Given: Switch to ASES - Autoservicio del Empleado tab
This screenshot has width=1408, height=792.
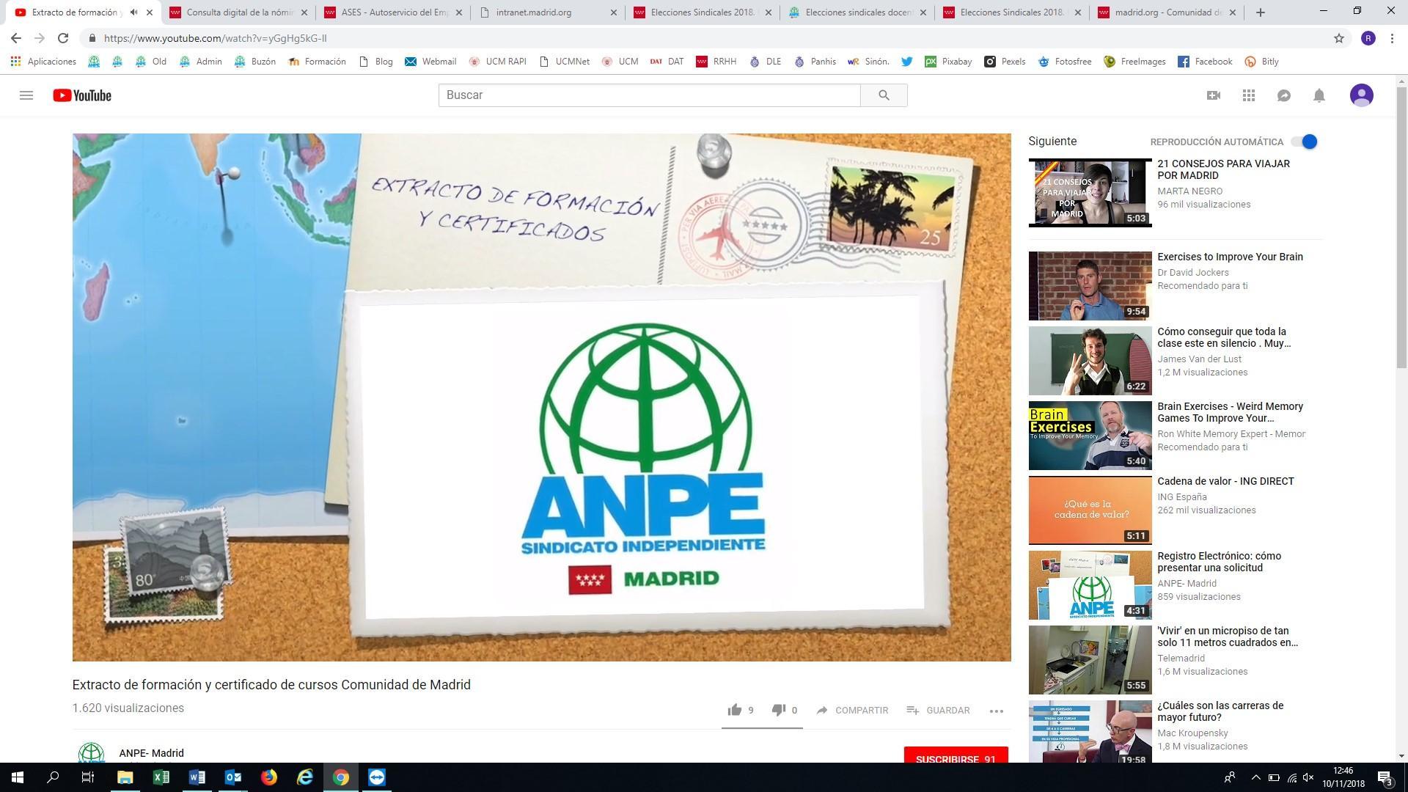Looking at the screenshot, I should click(393, 12).
